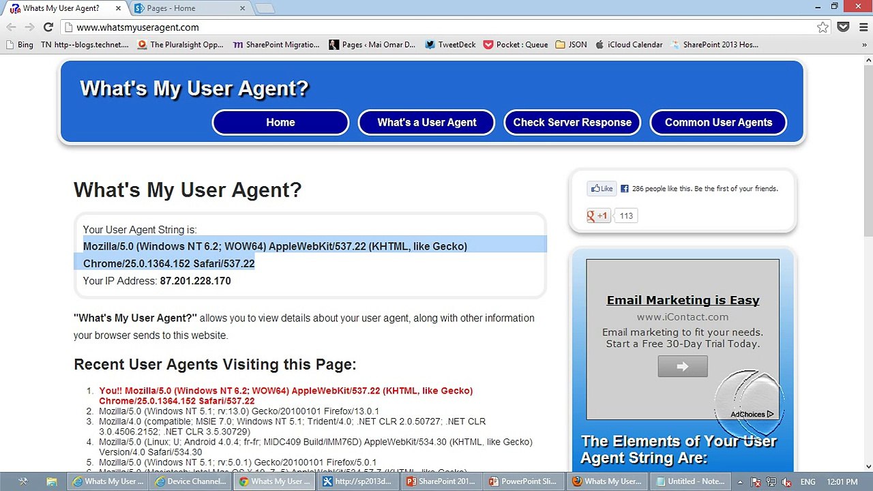Screen dimensions: 873x491
Task: Bookmark this page with the star icon
Action: click(823, 27)
